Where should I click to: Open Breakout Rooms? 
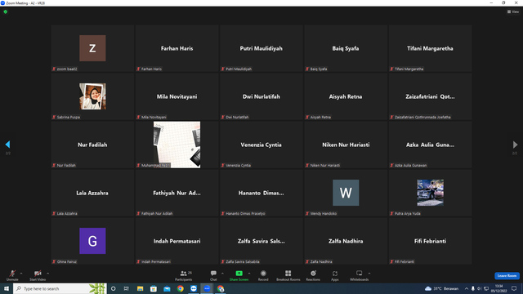click(x=288, y=275)
